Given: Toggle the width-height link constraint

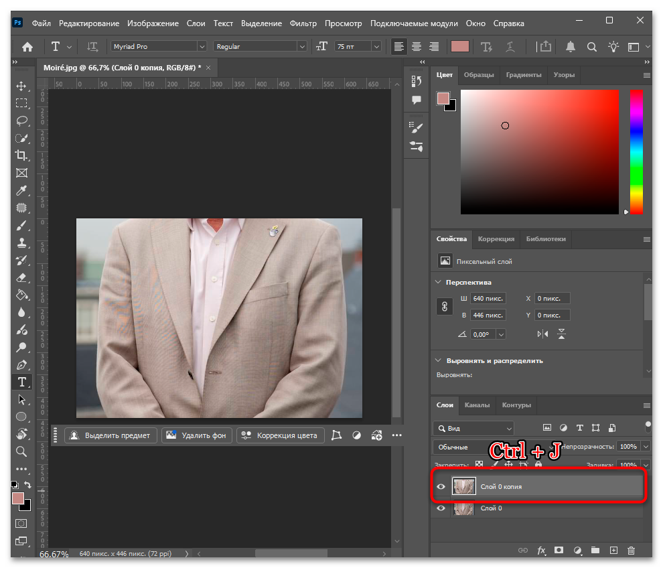Looking at the screenshot, I should (445, 306).
